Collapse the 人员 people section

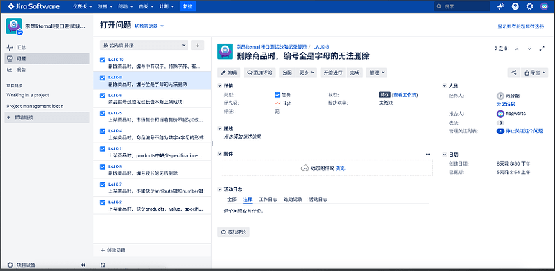pyautogui.click(x=445, y=86)
